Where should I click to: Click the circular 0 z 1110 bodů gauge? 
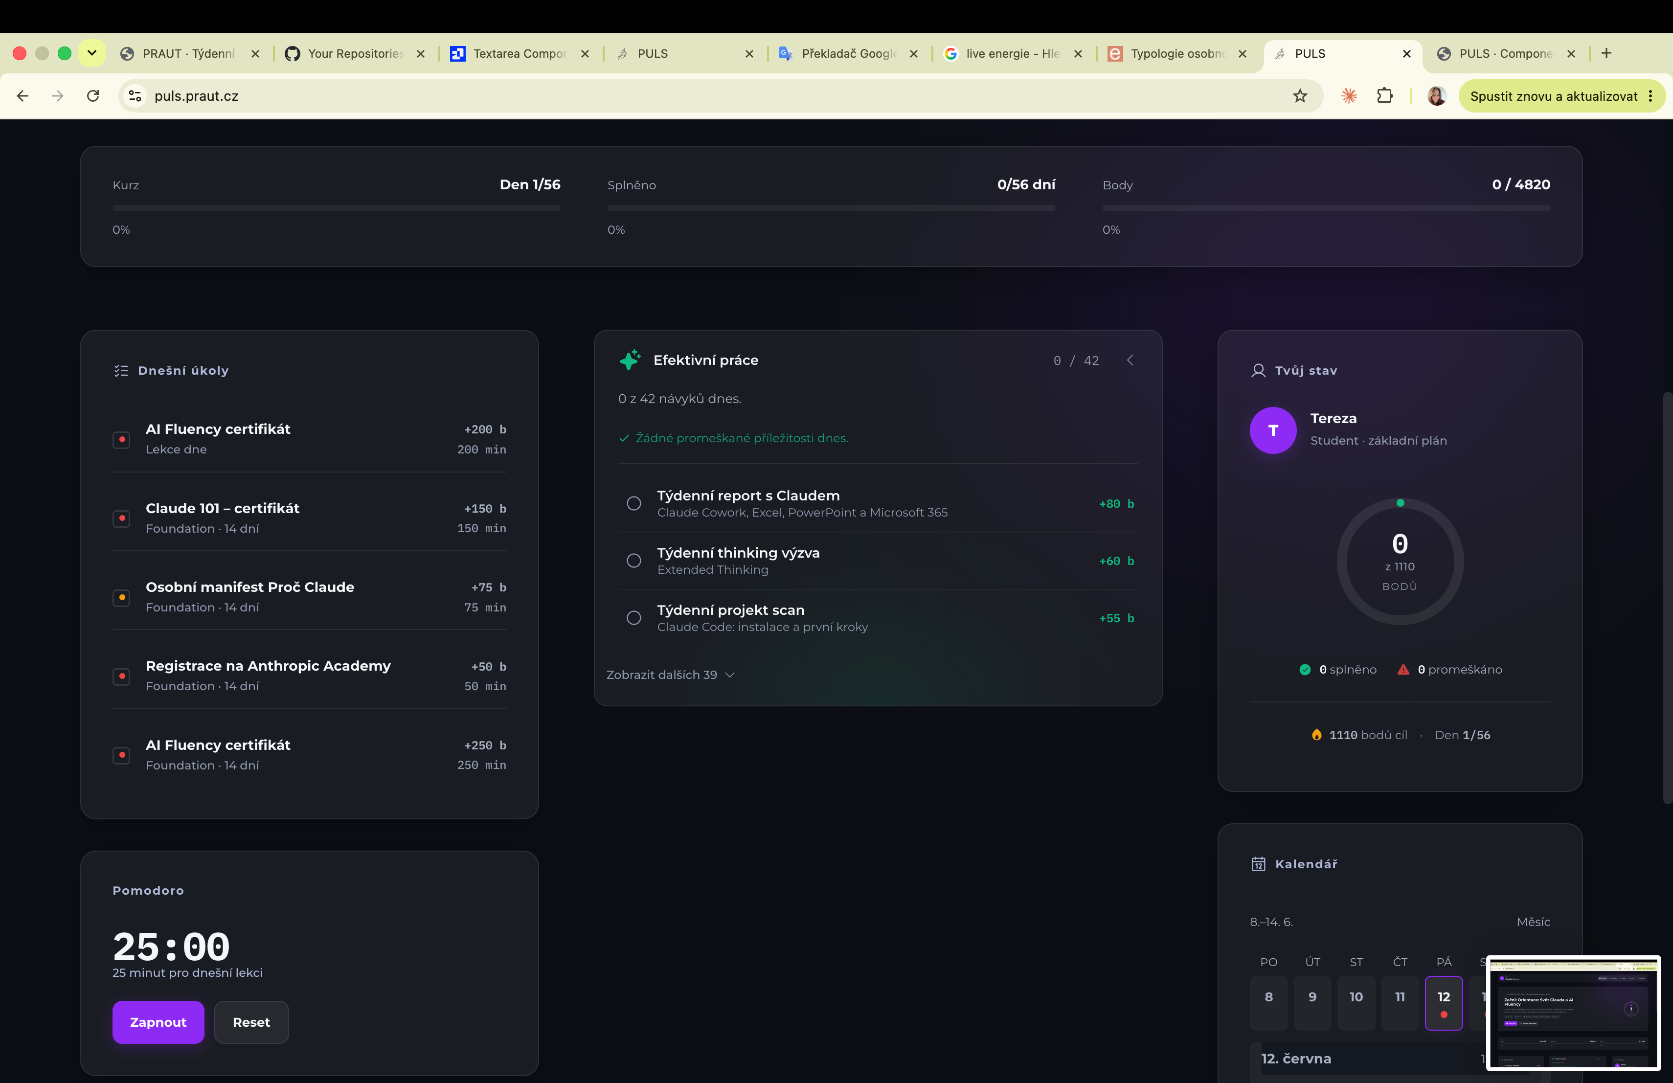[1400, 562]
